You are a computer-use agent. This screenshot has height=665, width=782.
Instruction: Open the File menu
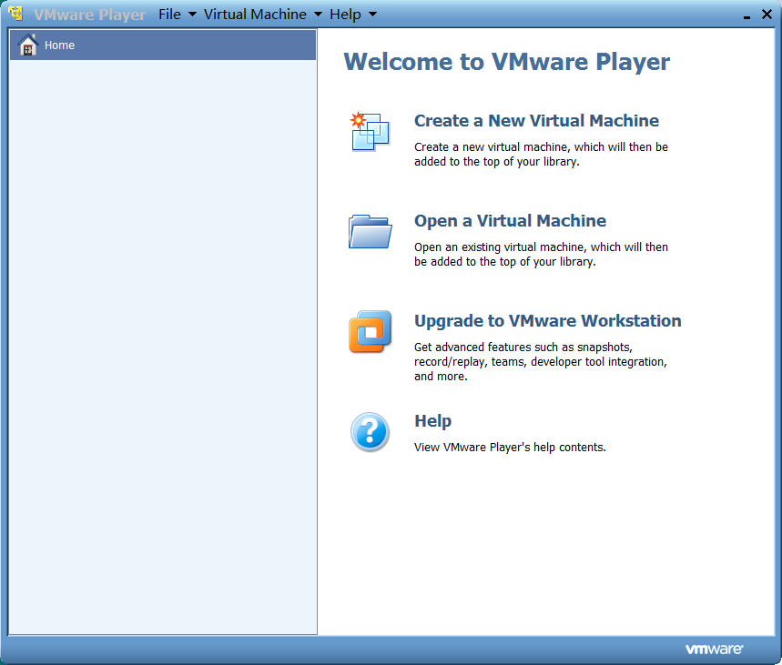pos(169,15)
